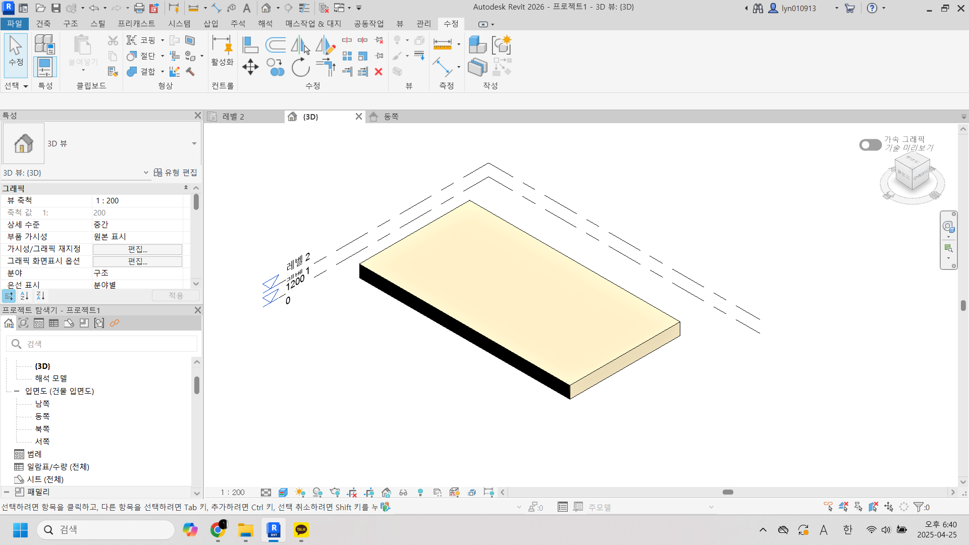Toggle the accelerated graphics preview switch
Viewport: 969px width, 545px height.
(870, 145)
